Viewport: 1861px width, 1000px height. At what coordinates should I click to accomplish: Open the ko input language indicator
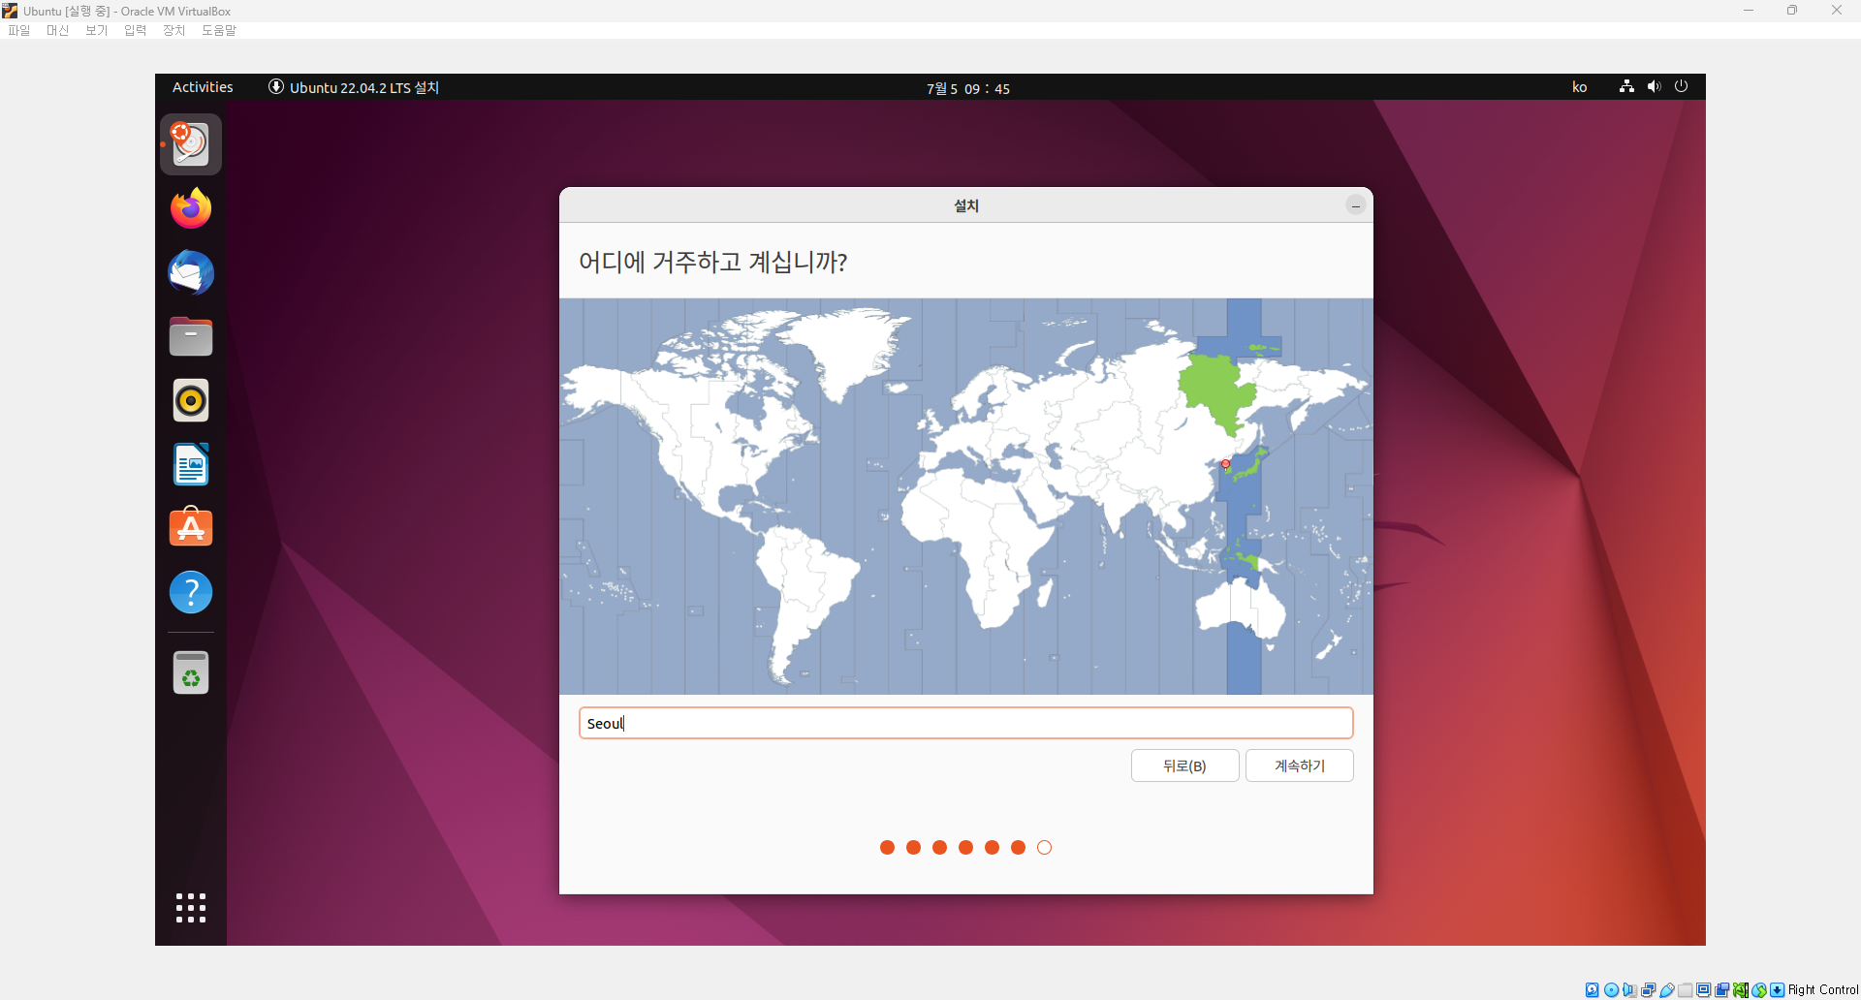pos(1579,87)
